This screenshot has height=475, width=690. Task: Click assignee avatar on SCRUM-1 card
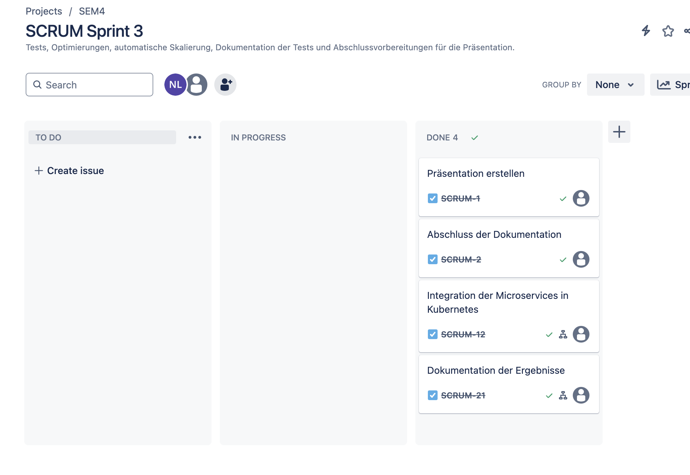581,198
